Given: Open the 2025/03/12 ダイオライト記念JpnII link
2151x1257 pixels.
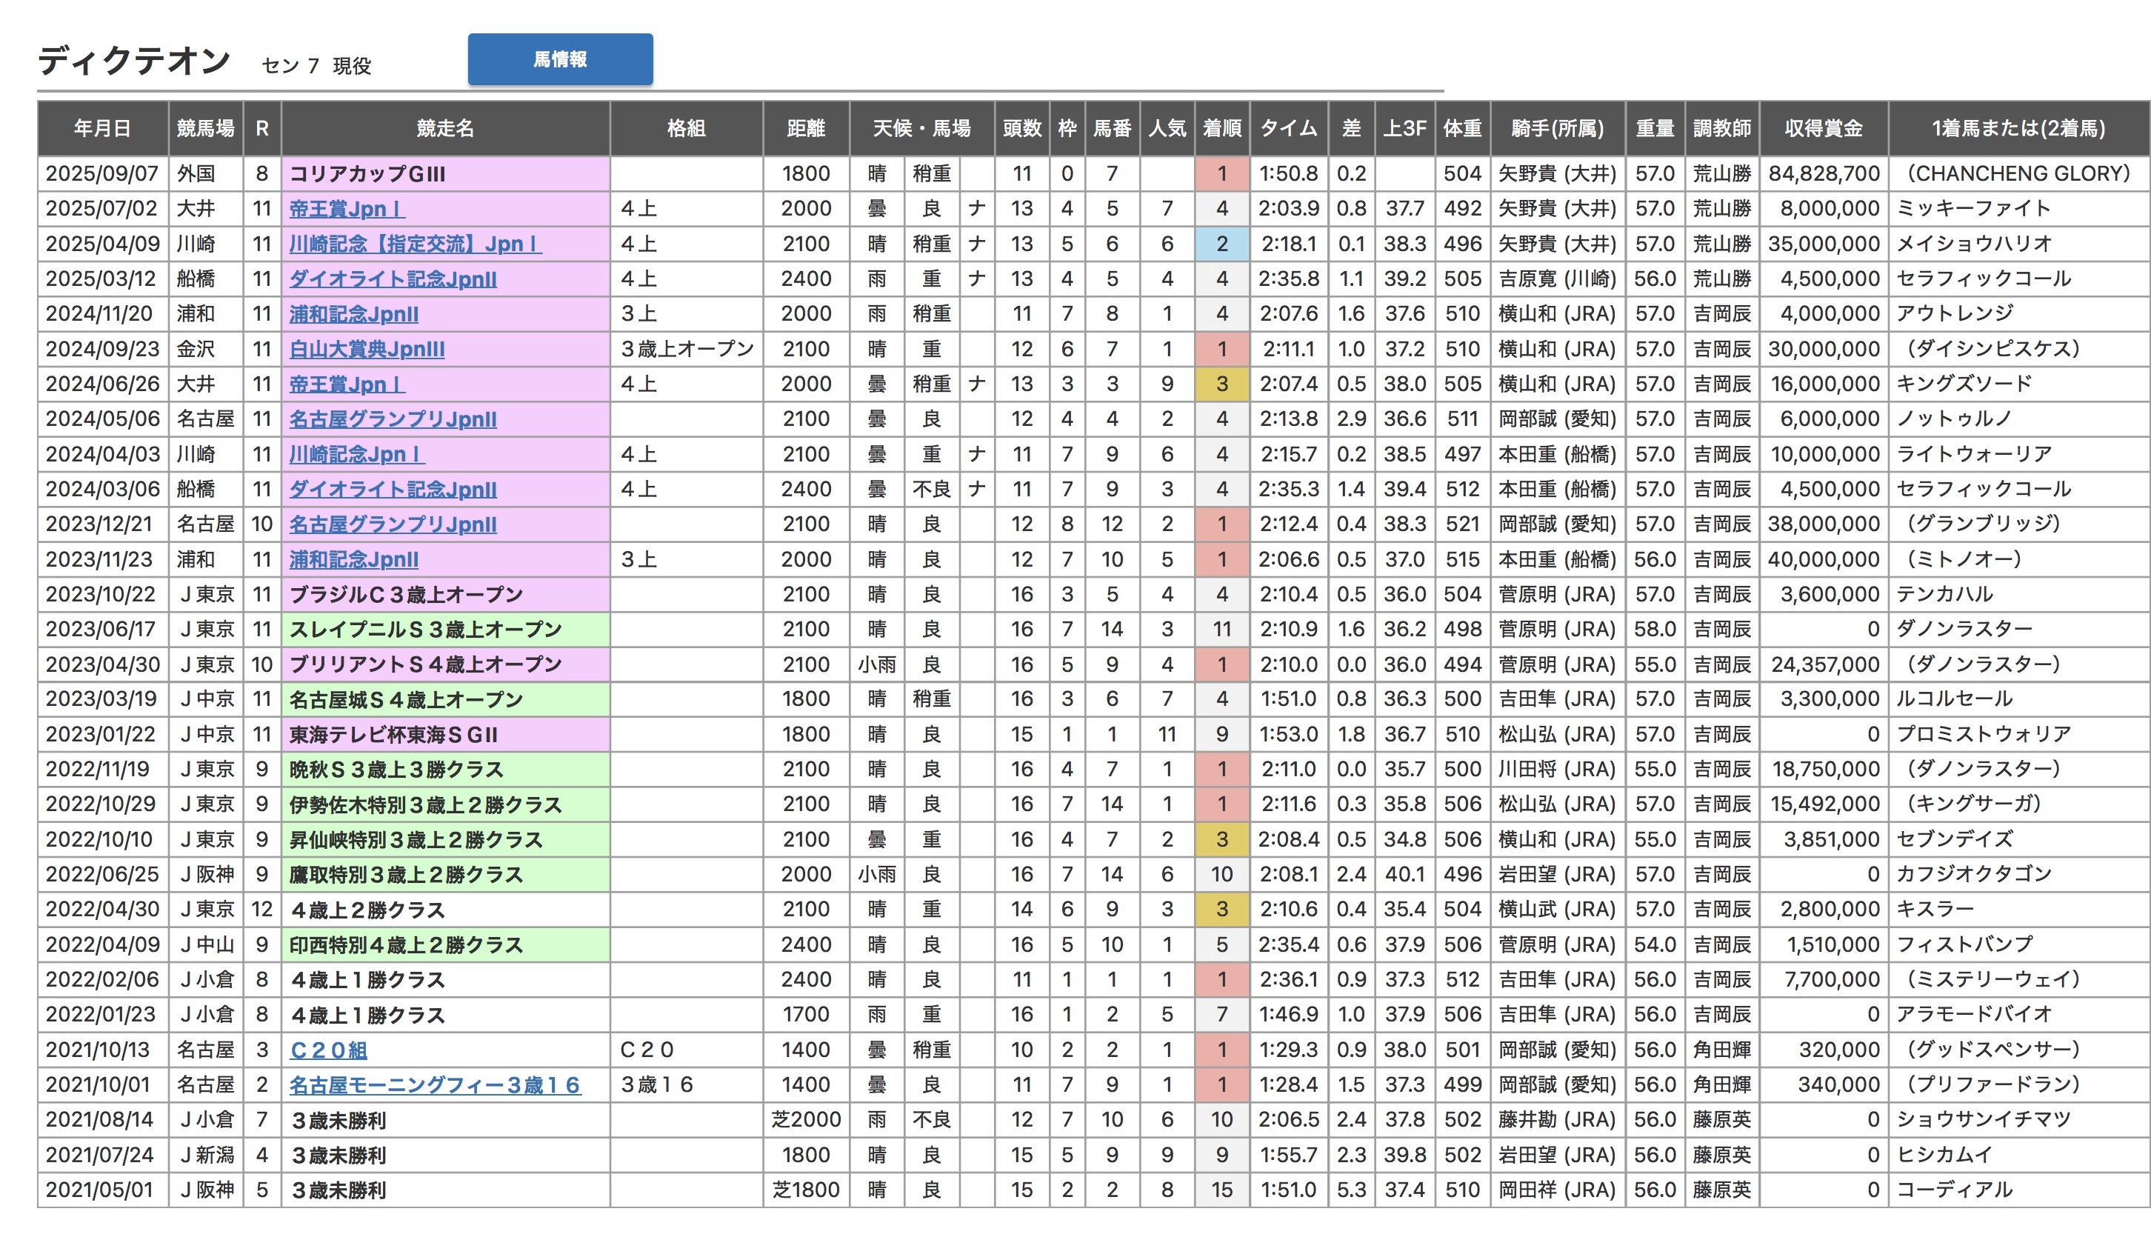Looking at the screenshot, I should point(393,279).
